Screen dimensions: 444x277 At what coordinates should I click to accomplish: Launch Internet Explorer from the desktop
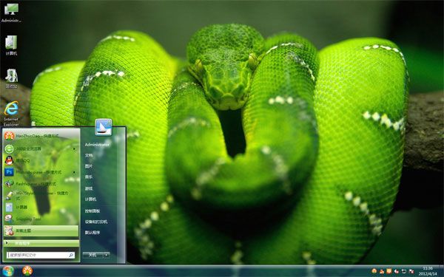[x=11, y=114]
